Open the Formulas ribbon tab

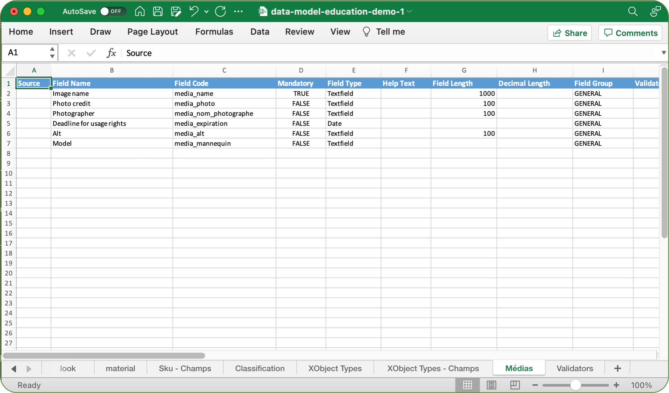tap(214, 32)
